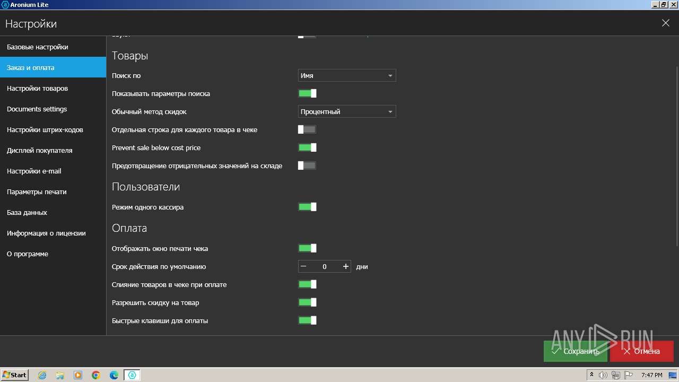This screenshot has height=382, width=679.
Task: Open Настройки товаров section
Action: (x=53, y=88)
